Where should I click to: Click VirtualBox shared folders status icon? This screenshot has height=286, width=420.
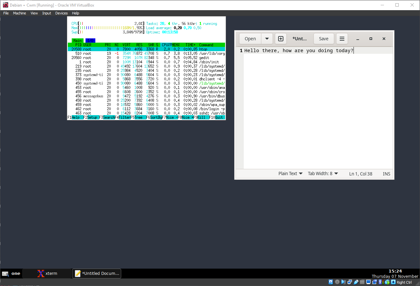362,282
